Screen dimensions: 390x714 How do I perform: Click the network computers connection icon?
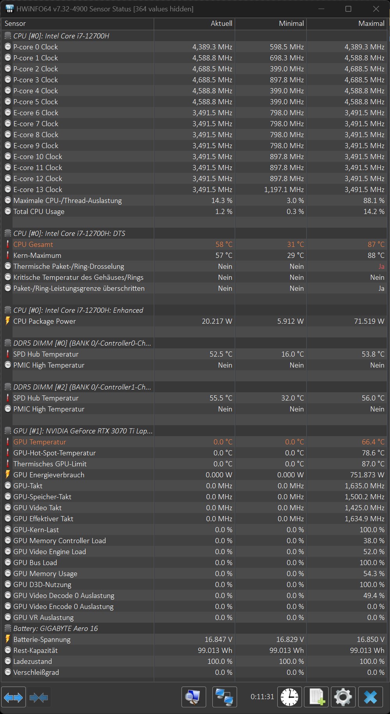[225, 697]
